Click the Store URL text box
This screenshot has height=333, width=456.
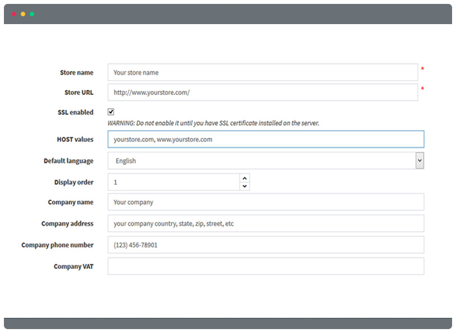pyautogui.click(x=263, y=92)
